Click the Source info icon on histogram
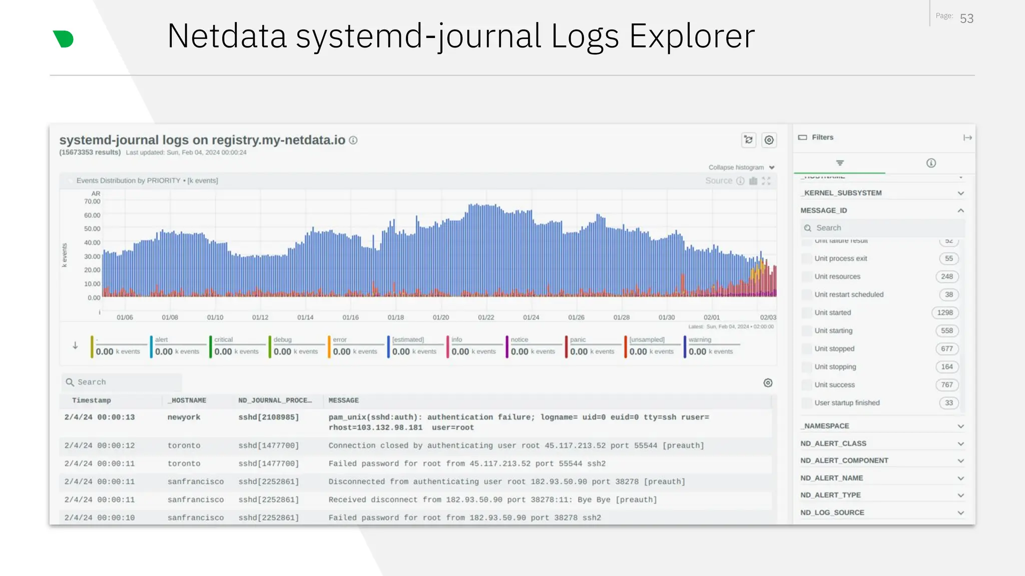The width and height of the screenshot is (1025, 576). click(x=740, y=181)
